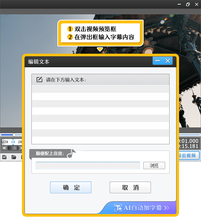Screen dimensions: 201x217
Task: Open the AI自动加字幕 link
Action: (142, 208)
